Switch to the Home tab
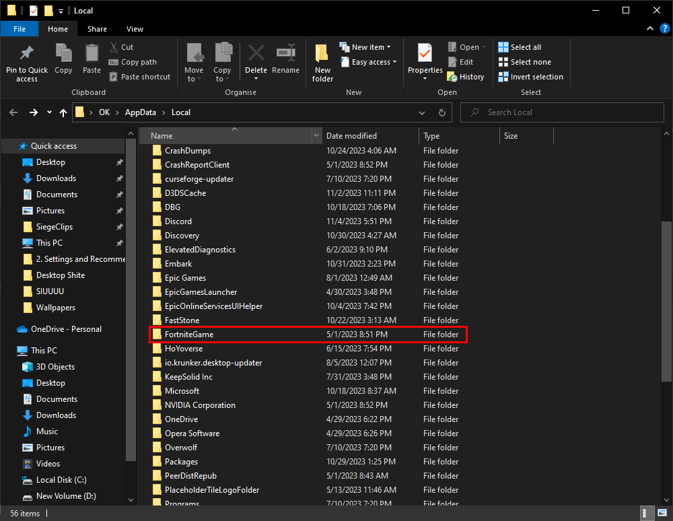The width and height of the screenshot is (673, 521). 58,29
